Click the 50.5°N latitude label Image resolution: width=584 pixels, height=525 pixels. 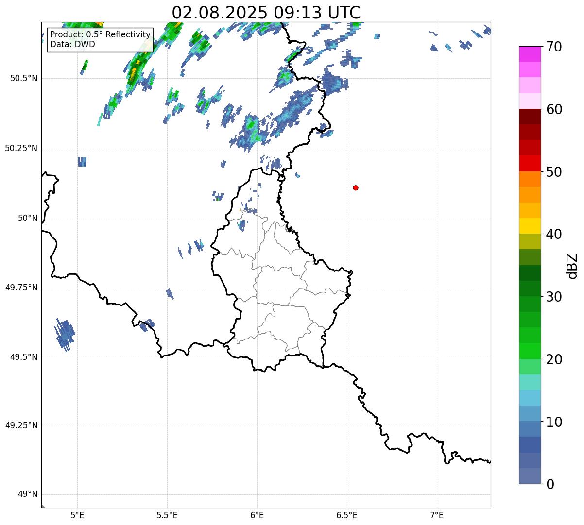point(24,78)
